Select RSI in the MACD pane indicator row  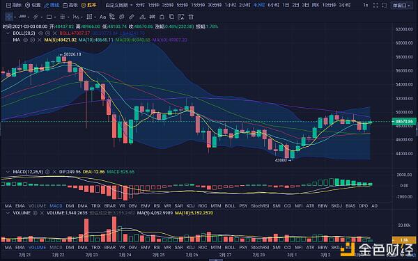pyautogui.click(x=157, y=206)
